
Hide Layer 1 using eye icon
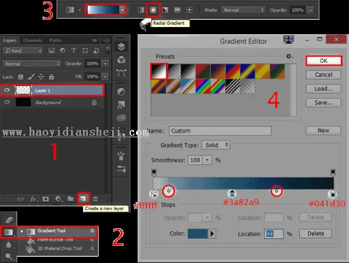(x=7, y=90)
